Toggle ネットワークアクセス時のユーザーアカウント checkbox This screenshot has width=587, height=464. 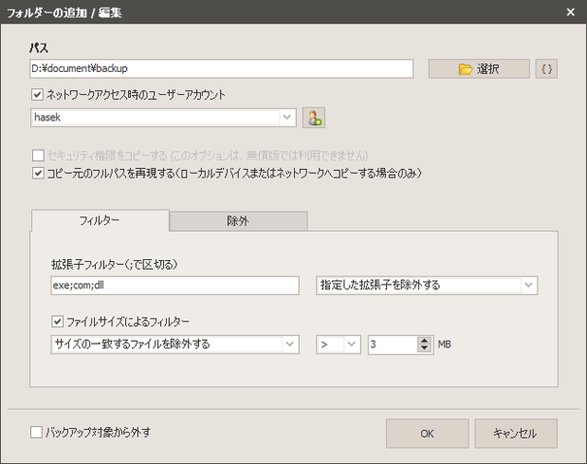(38, 95)
